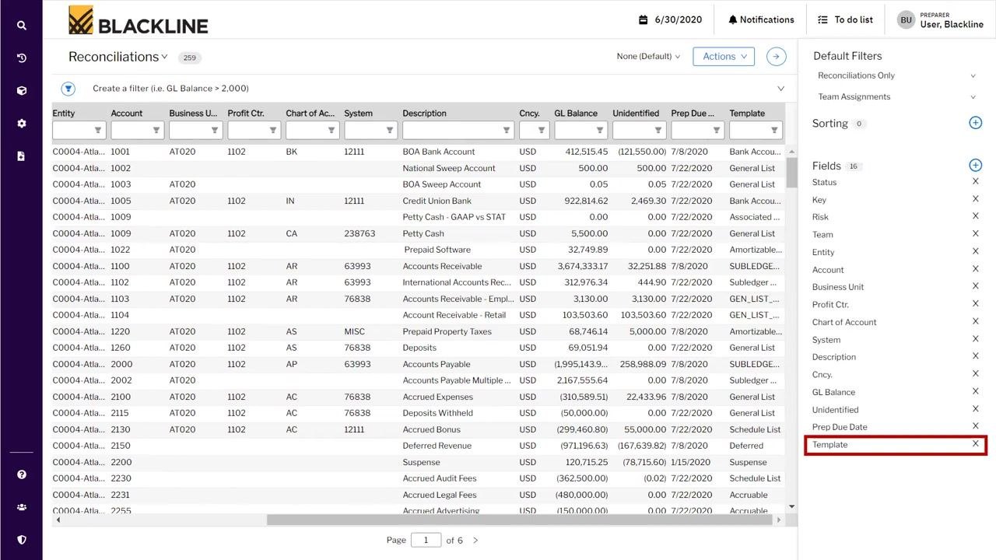Remove the Chart of Account field

point(975,321)
